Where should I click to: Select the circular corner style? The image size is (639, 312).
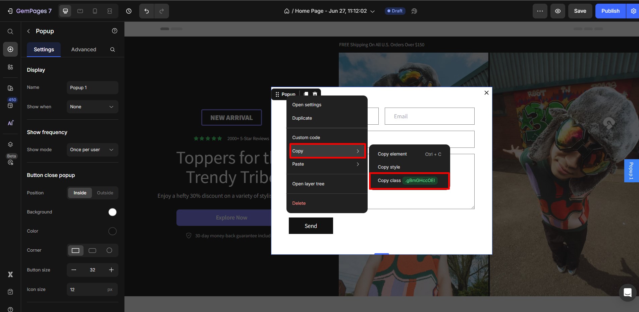109,250
